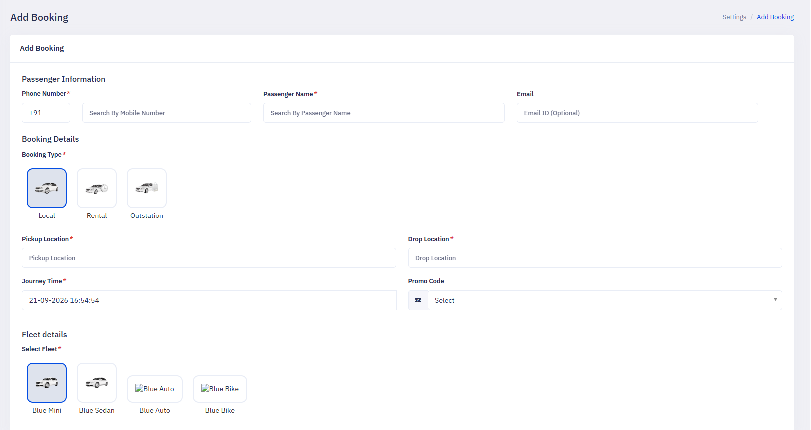The height and width of the screenshot is (430, 811).
Task: Click into the Drop Location input
Action: 595,258
